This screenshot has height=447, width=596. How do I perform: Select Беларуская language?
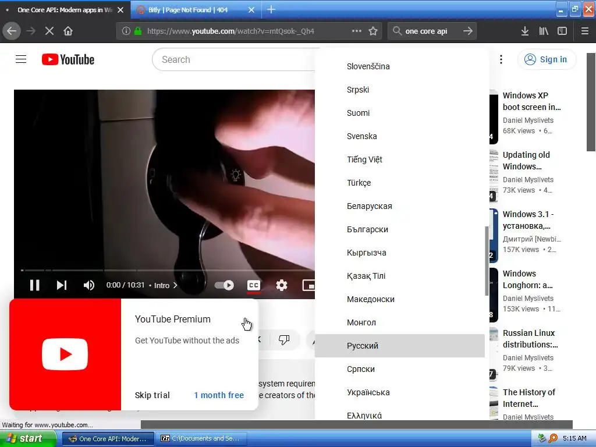(400, 206)
